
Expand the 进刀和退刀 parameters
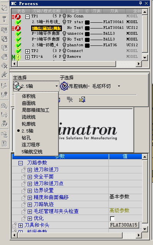(x=30, y=170)
